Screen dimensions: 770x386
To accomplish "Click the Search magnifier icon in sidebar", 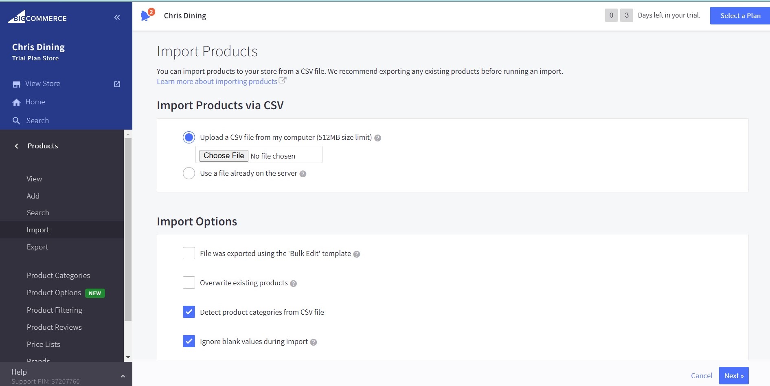I will 16,121.
